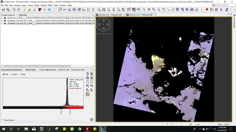
Task: Stretch histogram to 95% button
Action: (x=88, y=82)
